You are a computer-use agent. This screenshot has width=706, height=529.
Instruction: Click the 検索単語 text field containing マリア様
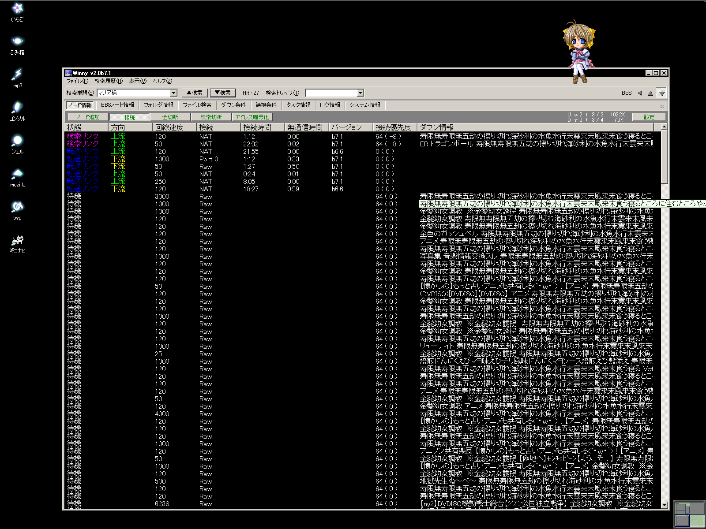[133, 93]
